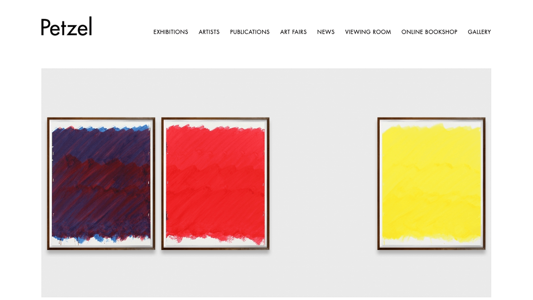Viewport: 533px width, 300px height.
Task: Click the gray wall area below the paintings
Action: pyautogui.click(x=266, y=274)
